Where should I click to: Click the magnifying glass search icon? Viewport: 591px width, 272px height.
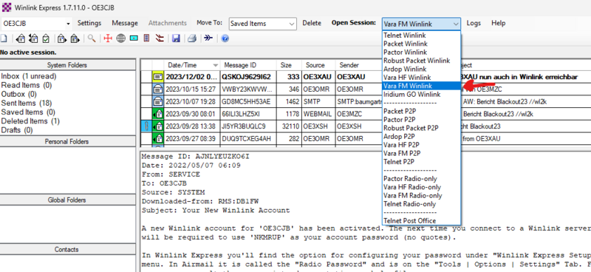(x=92, y=38)
